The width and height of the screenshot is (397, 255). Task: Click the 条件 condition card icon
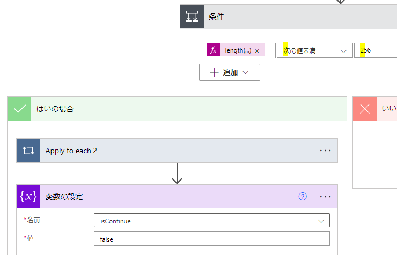(192, 17)
